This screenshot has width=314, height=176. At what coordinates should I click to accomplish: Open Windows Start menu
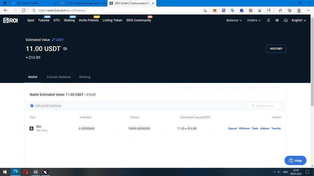pyautogui.click(x=5, y=172)
